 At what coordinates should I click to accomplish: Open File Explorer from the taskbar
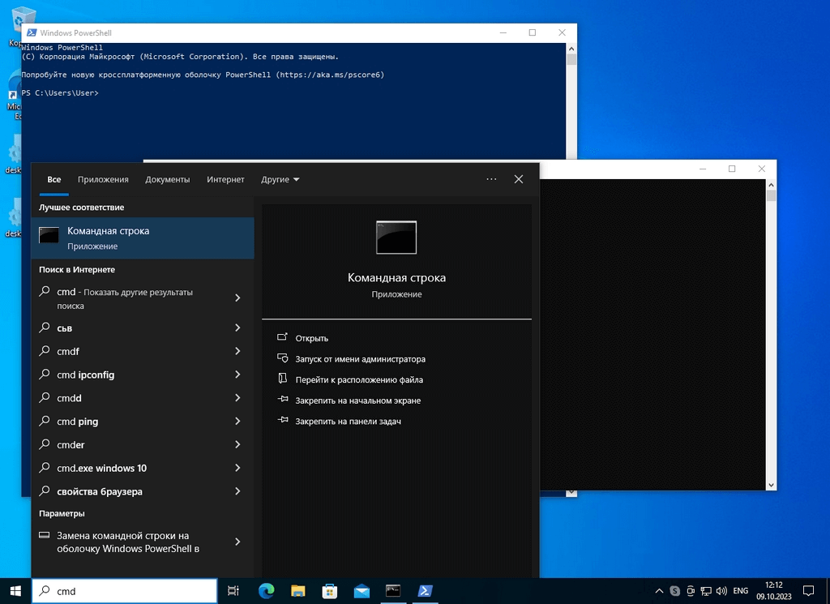pos(298,591)
